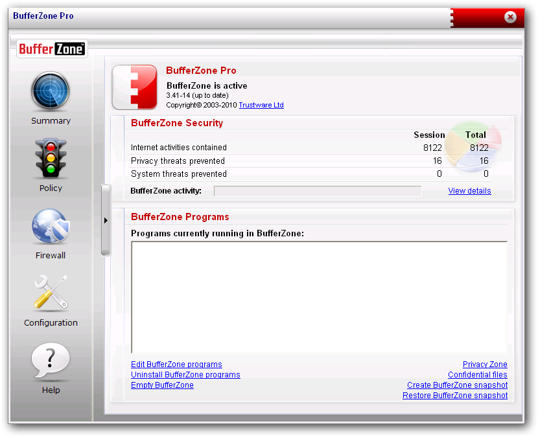This screenshot has height=437, width=538.
Task: Open the Configuration tools icon
Action: pos(51,293)
